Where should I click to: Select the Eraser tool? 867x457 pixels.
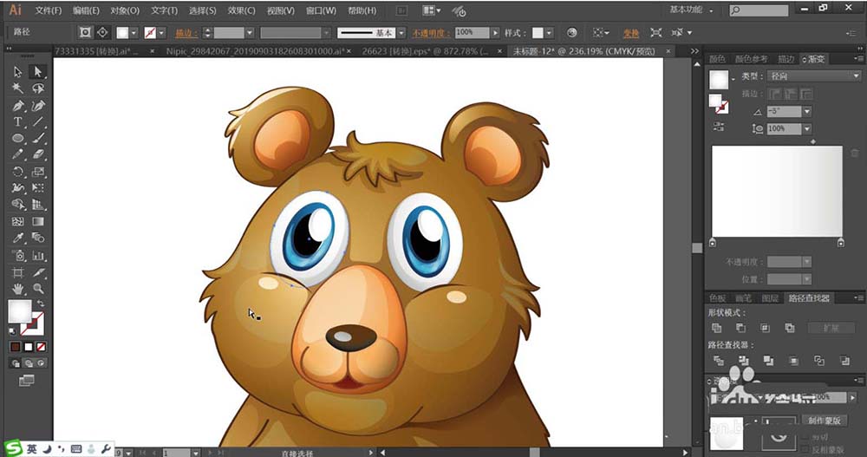coord(37,155)
